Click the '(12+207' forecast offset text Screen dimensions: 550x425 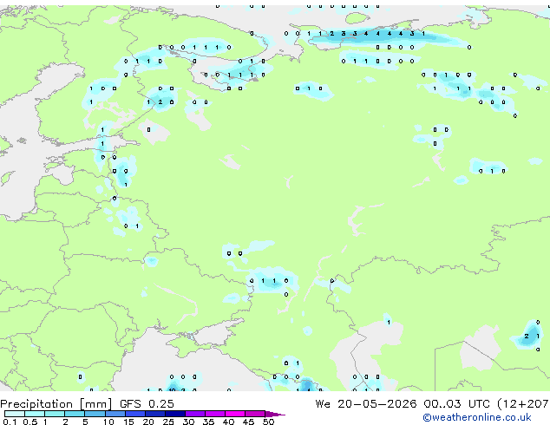(523, 404)
